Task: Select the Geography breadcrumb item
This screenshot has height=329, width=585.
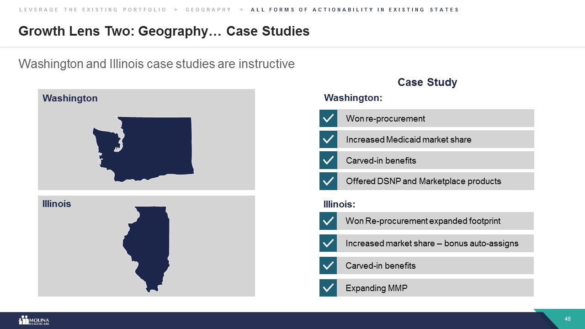Action: [208, 10]
